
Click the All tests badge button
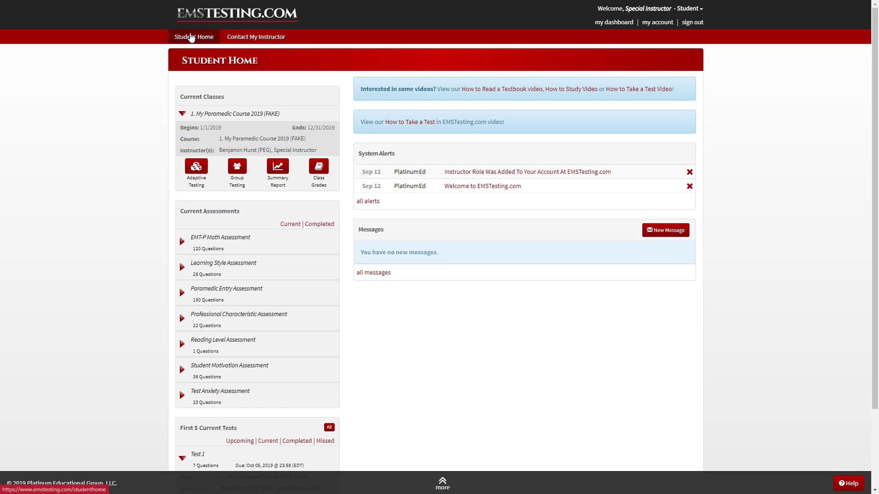coord(329,427)
